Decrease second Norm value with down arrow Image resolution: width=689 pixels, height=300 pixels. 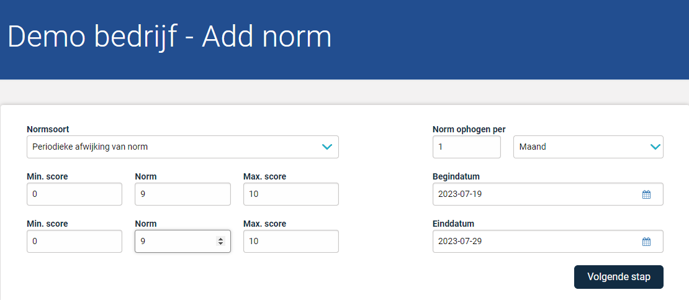(x=220, y=243)
